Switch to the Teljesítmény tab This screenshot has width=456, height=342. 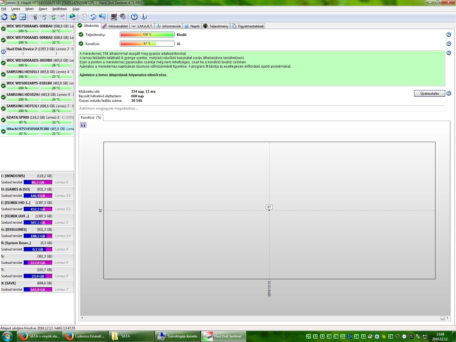tap(216, 26)
